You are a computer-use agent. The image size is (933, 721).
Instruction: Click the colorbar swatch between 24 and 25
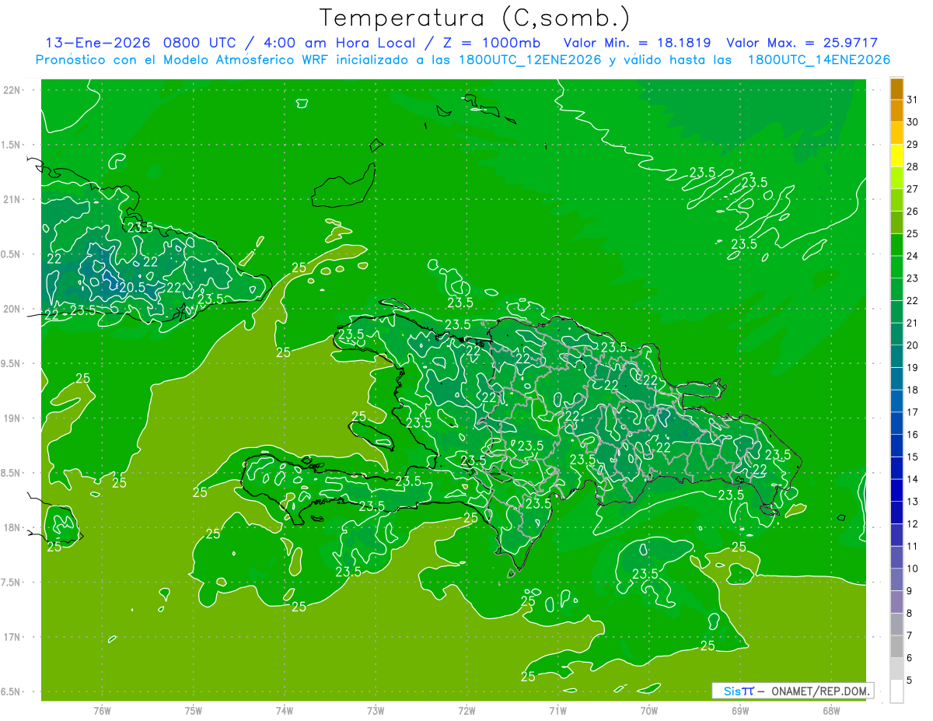pyautogui.click(x=896, y=245)
